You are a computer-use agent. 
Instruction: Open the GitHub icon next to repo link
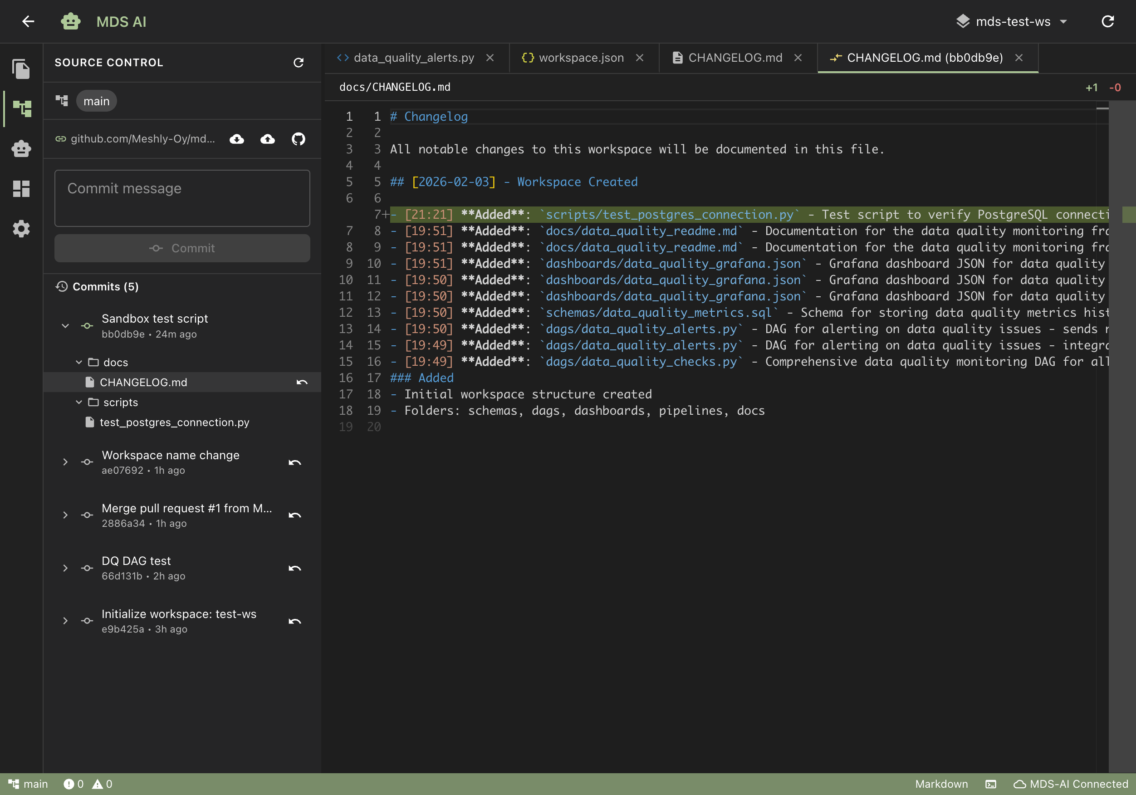point(299,139)
